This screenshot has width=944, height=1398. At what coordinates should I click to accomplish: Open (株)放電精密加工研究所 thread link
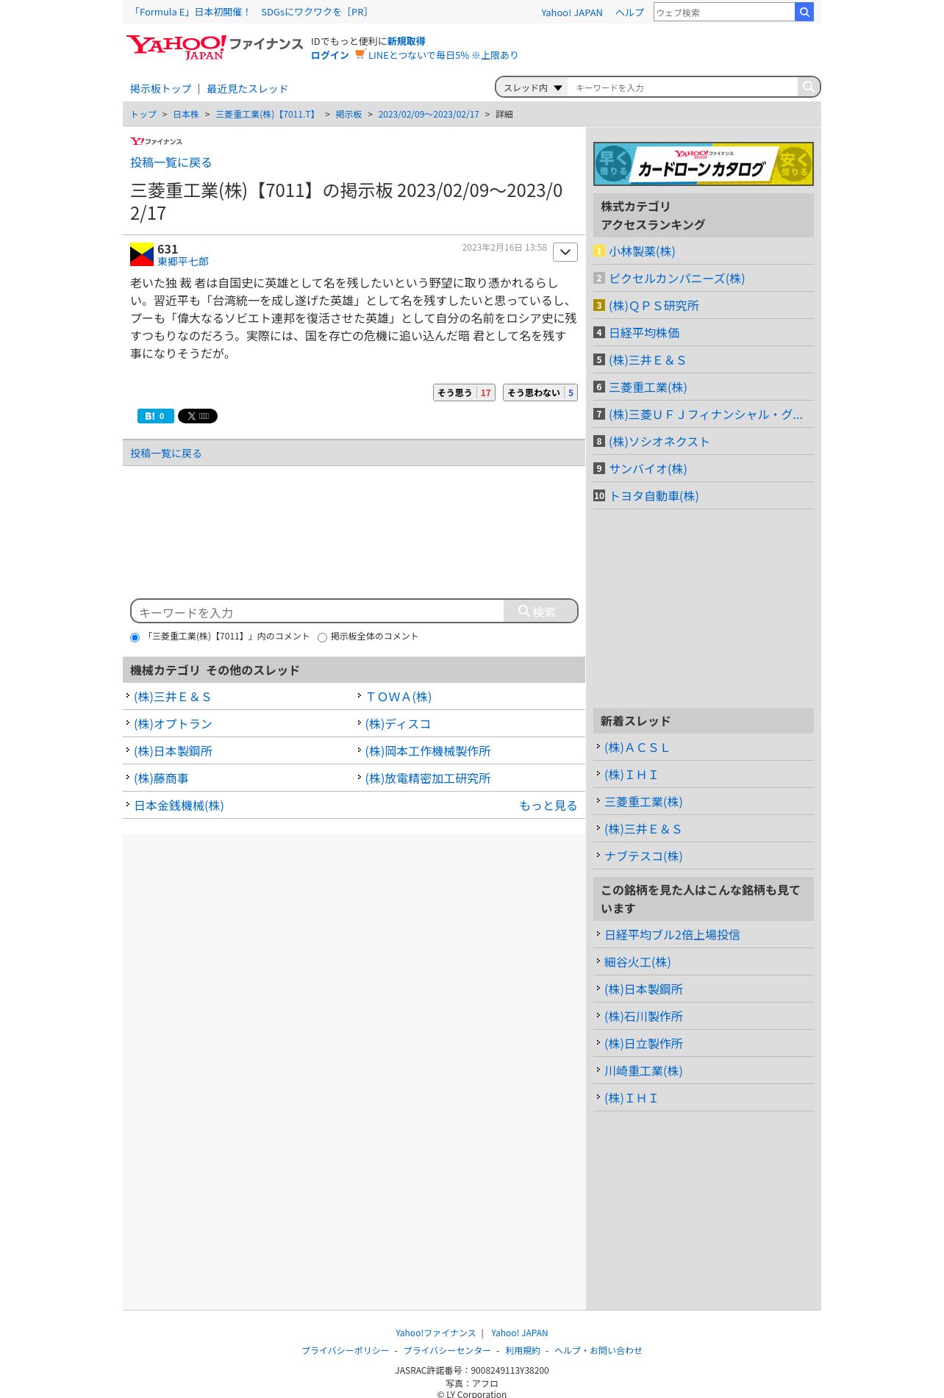pyautogui.click(x=428, y=778)
